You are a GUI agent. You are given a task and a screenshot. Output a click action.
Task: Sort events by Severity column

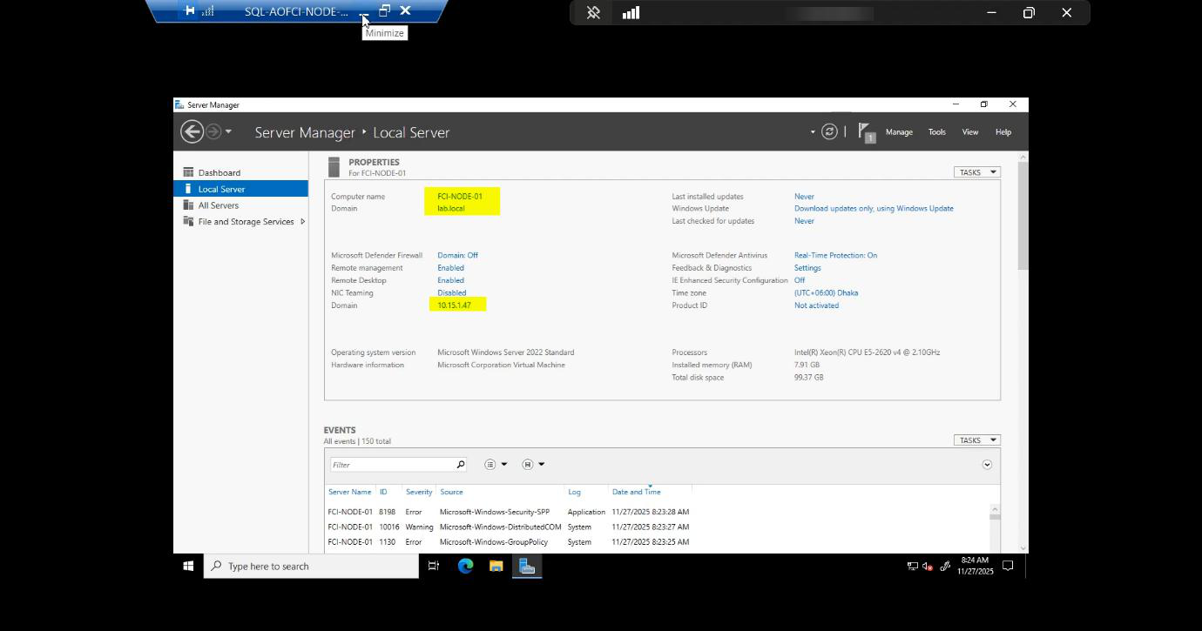(419, 492)
